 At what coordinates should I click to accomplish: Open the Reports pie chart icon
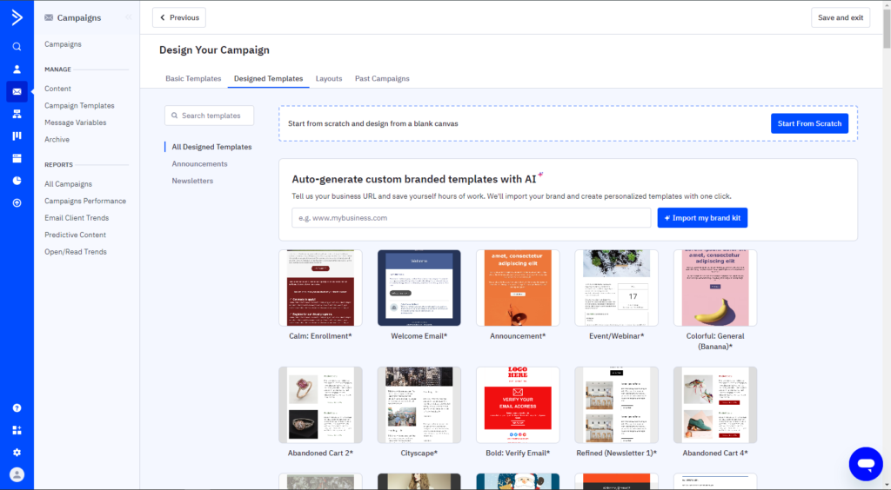click(17, 181)
